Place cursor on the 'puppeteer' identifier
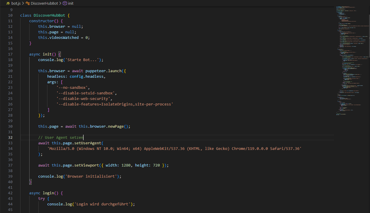This screenshot has height=213, width=370. [x=96, y=71]
